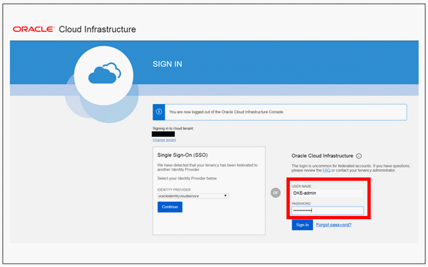Click the Continue button under SSO

pos(170,207)
